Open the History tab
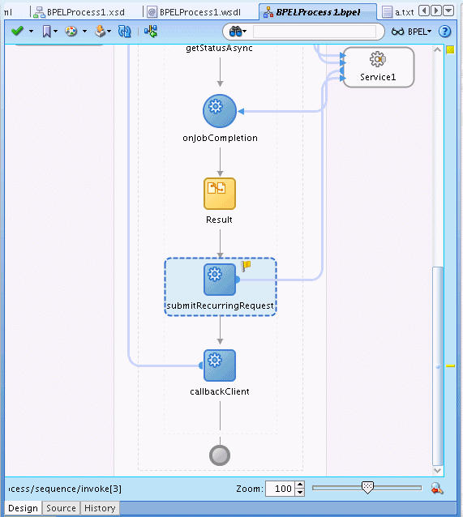Screen dimensions: 463x517 click(x=100, y=508)
